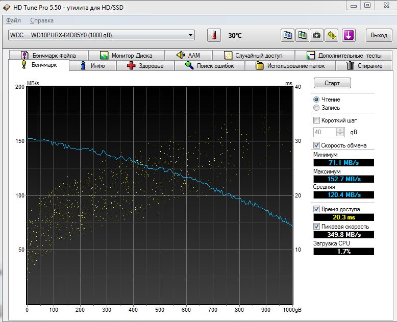Open the Файл menu
The height and width of the screenshot is (322, 397).
click(x=14, y=20)
